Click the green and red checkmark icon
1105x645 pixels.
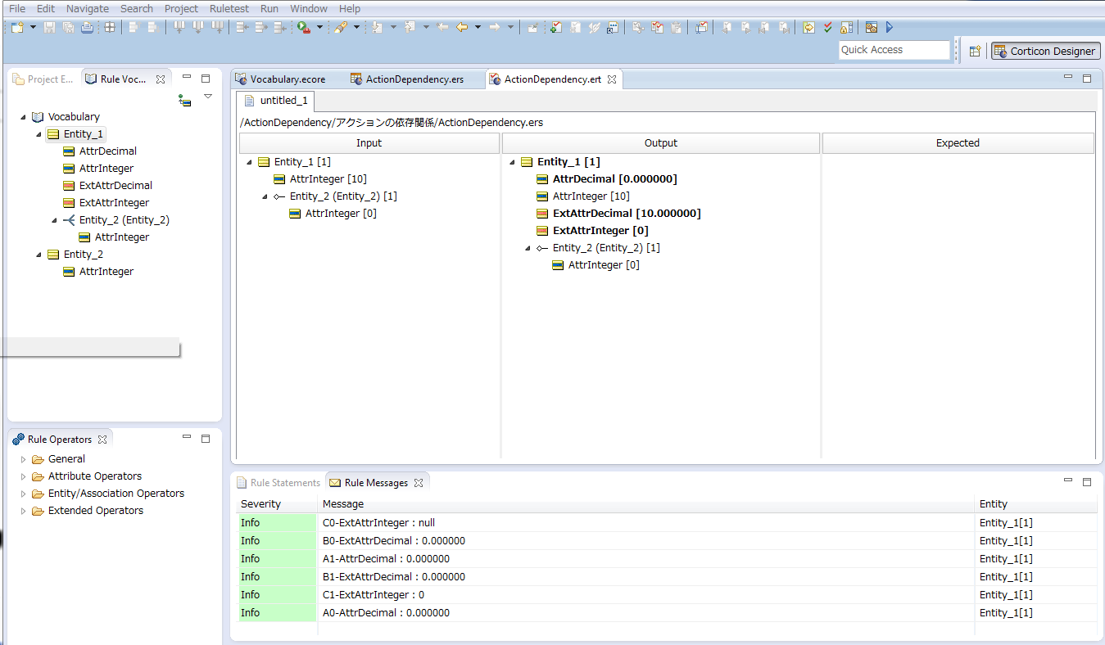[x=828, y=27]
